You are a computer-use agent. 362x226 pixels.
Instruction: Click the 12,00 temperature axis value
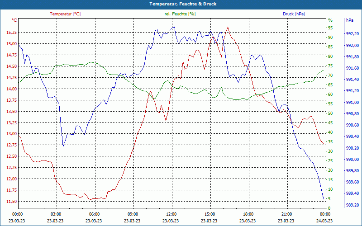click(x=12, y=179)
